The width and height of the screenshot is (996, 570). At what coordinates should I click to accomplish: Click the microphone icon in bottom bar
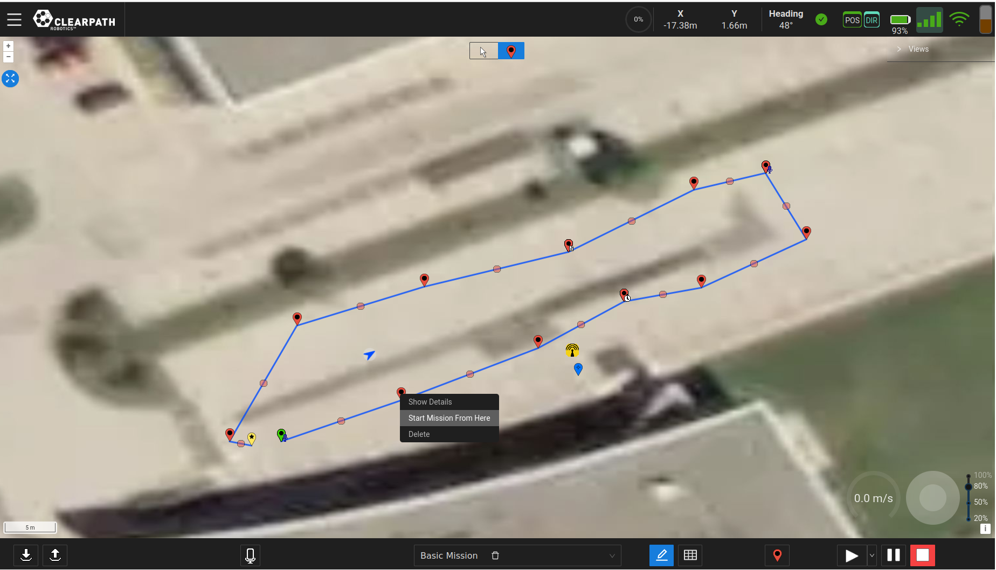tap(250, 555)
